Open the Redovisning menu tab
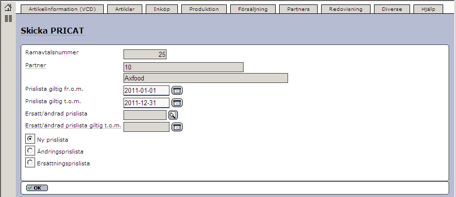 click(x=346, y=9)
